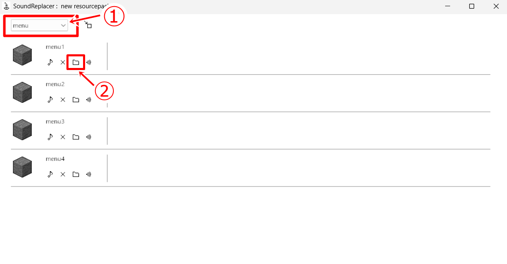507x264 pixels.
Task: Click the music note icon under menu1
Action: click(x=50, y=63)
